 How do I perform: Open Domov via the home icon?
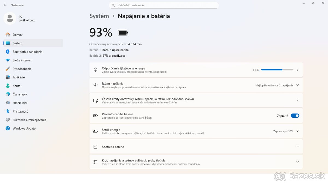(8, 35)
